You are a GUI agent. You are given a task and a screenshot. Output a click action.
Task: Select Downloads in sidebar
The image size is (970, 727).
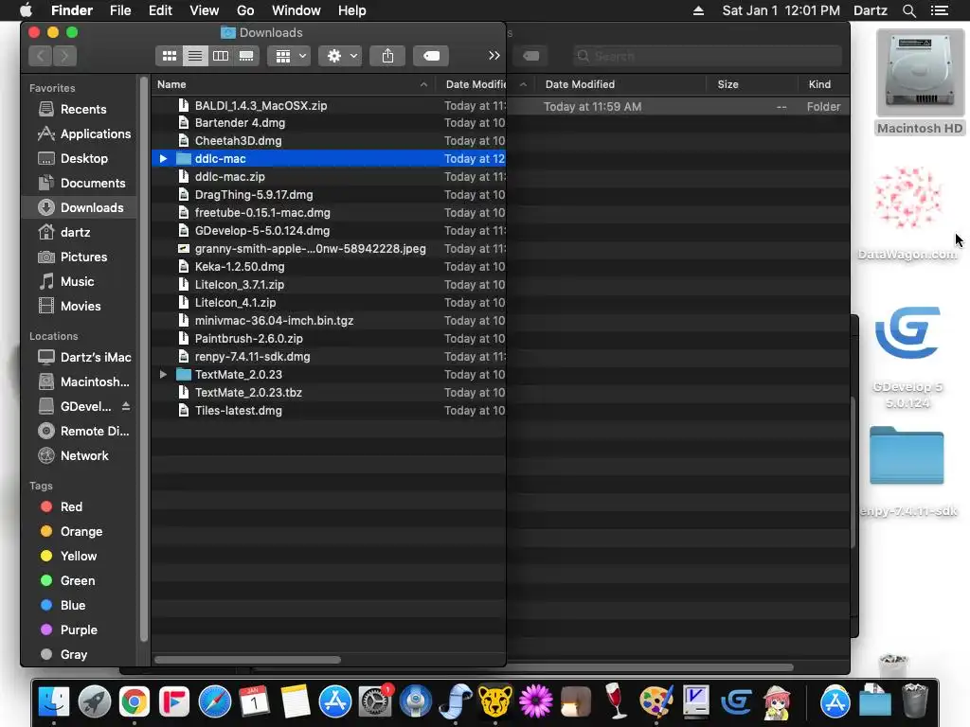(x=81, y=207)
